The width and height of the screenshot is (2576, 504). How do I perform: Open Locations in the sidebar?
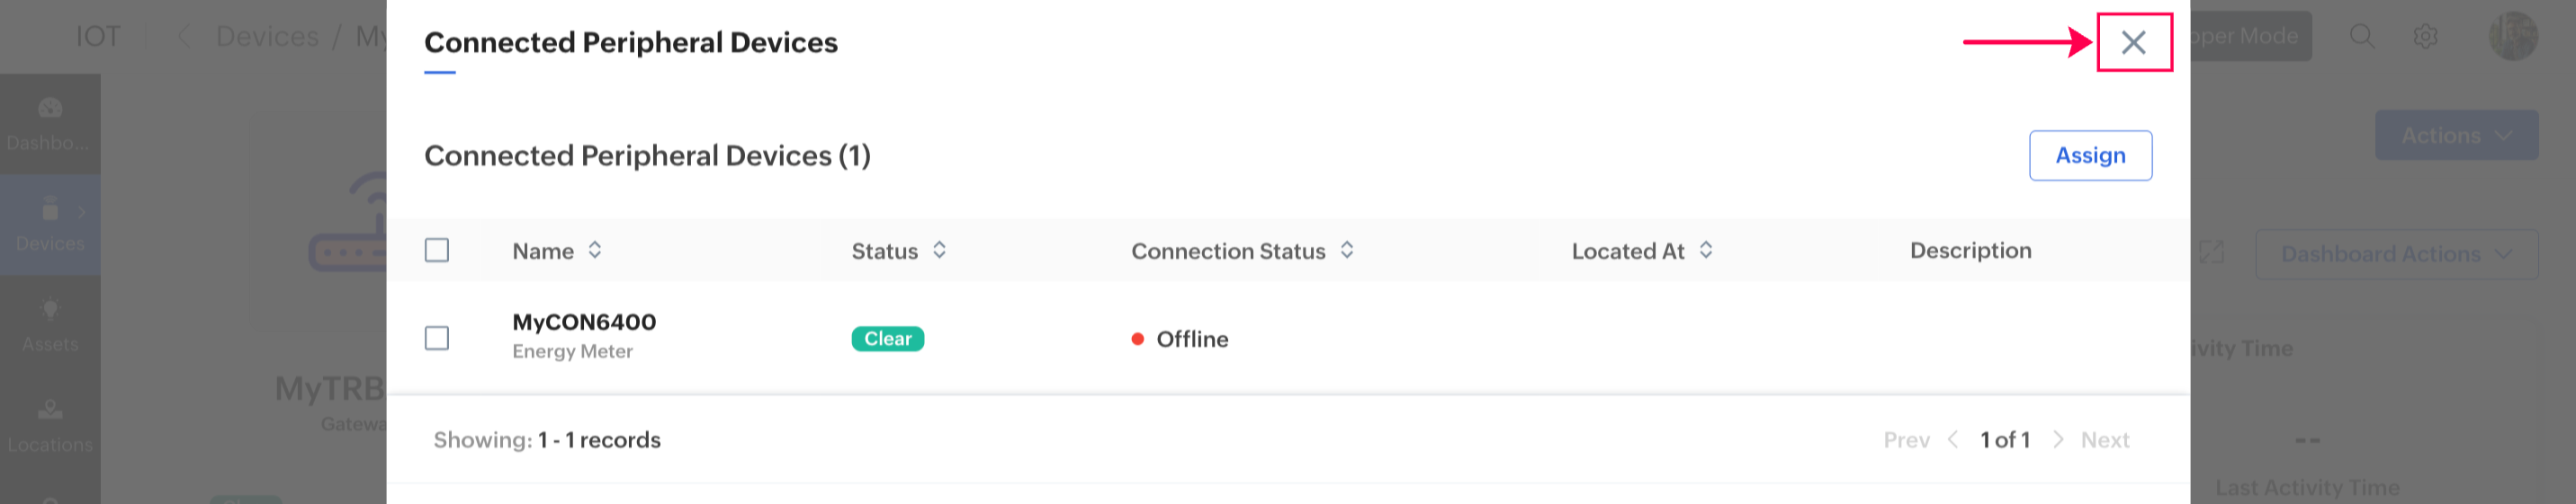point(50,426)
